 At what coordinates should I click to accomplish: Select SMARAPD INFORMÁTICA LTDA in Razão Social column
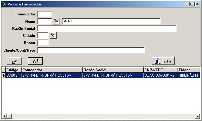pos(113,75)
